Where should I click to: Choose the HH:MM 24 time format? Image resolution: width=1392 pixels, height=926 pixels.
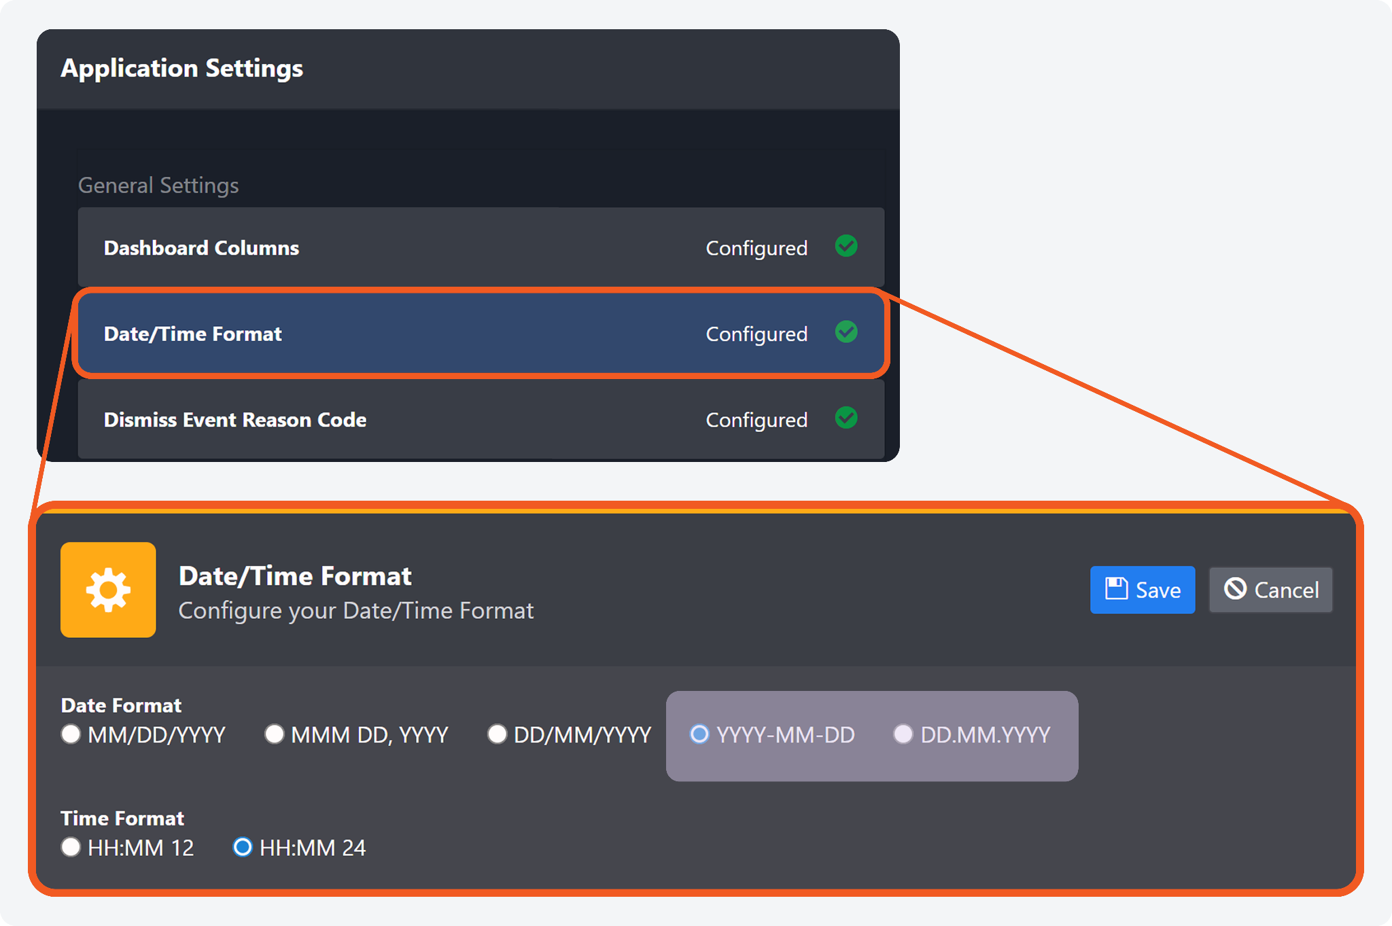(x=243, y=847)
